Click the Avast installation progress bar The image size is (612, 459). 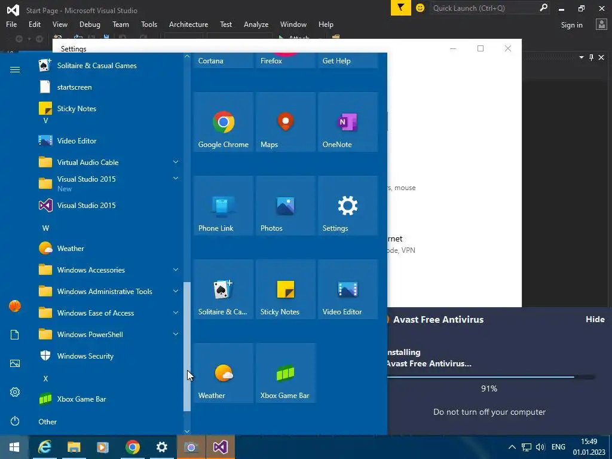(491, 377)
